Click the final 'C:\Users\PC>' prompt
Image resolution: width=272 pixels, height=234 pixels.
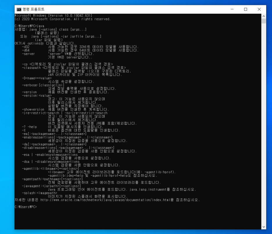26,207
